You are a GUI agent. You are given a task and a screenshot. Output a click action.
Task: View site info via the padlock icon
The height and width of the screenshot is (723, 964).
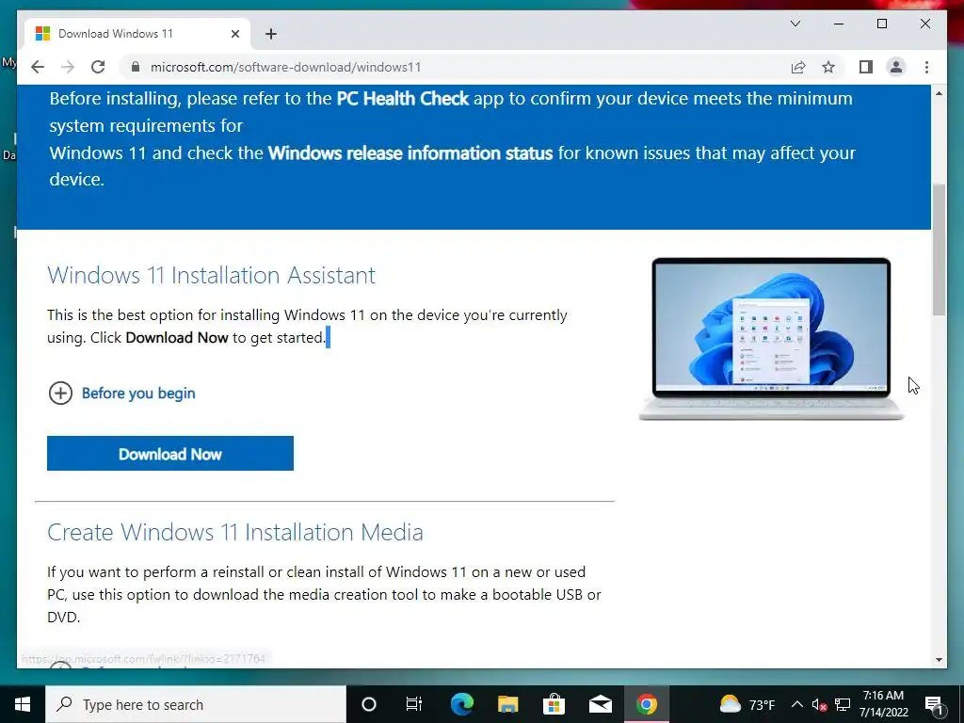(x=136, y=67)
